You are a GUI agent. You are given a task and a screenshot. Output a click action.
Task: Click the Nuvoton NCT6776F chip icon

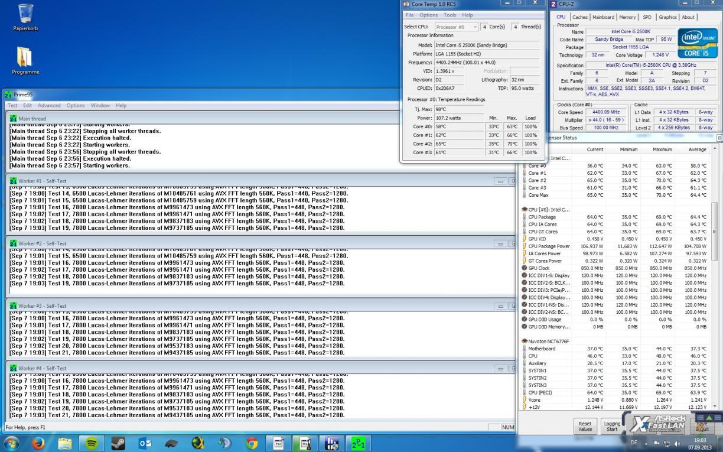point(525,341)
